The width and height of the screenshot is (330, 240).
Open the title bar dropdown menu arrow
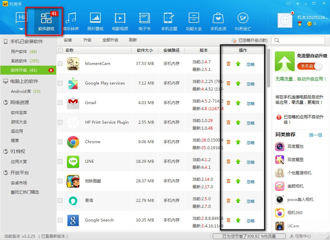click(298, 4)
